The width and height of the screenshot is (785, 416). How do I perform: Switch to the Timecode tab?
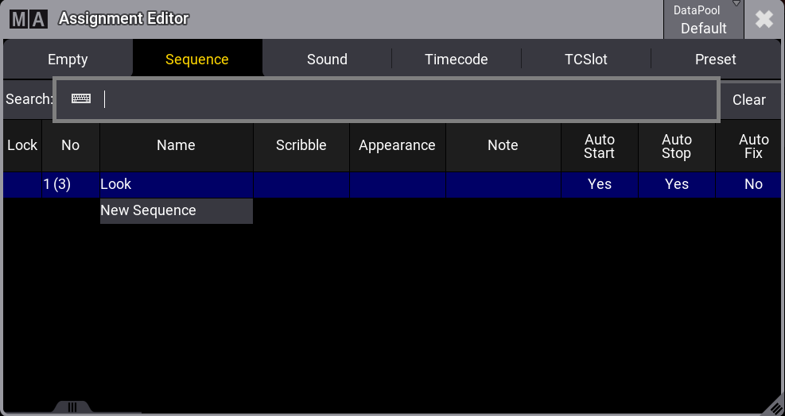(457, 60)
